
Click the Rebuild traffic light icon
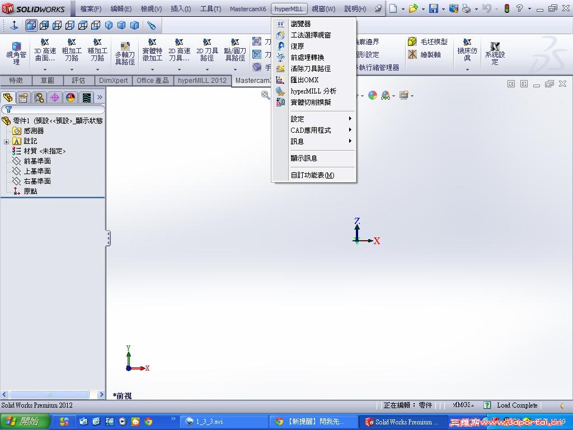[x=507, y=8]
